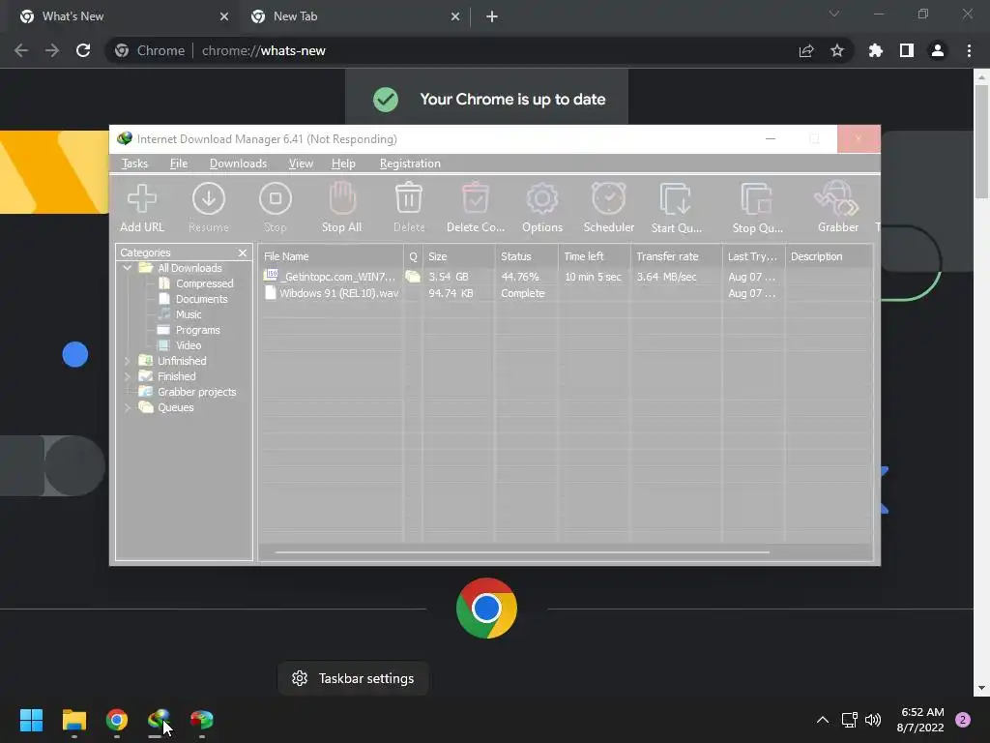Open Chrome profile avatar
This screenshot has width=990, height=743.
[938, 50]
